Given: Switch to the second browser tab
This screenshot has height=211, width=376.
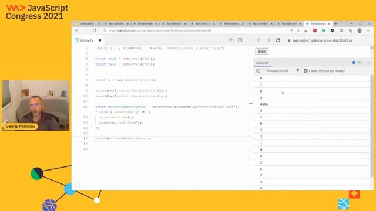Looking at the screenshot, I should point(117,23).
